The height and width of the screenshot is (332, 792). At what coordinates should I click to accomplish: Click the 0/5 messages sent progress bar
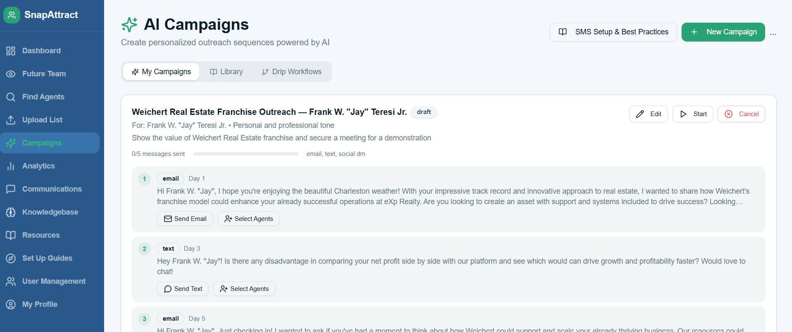tap(246, 154)
